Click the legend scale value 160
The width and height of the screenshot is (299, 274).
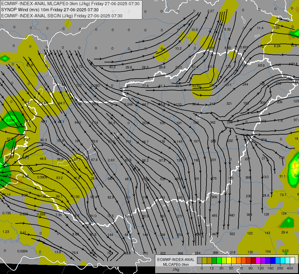tap(270, 268)
